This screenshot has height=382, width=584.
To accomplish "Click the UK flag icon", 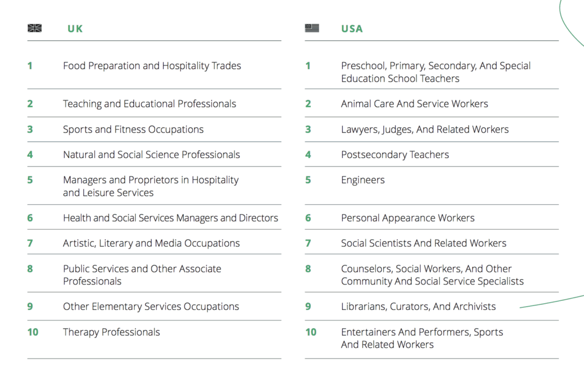I will tap(35, 28).
